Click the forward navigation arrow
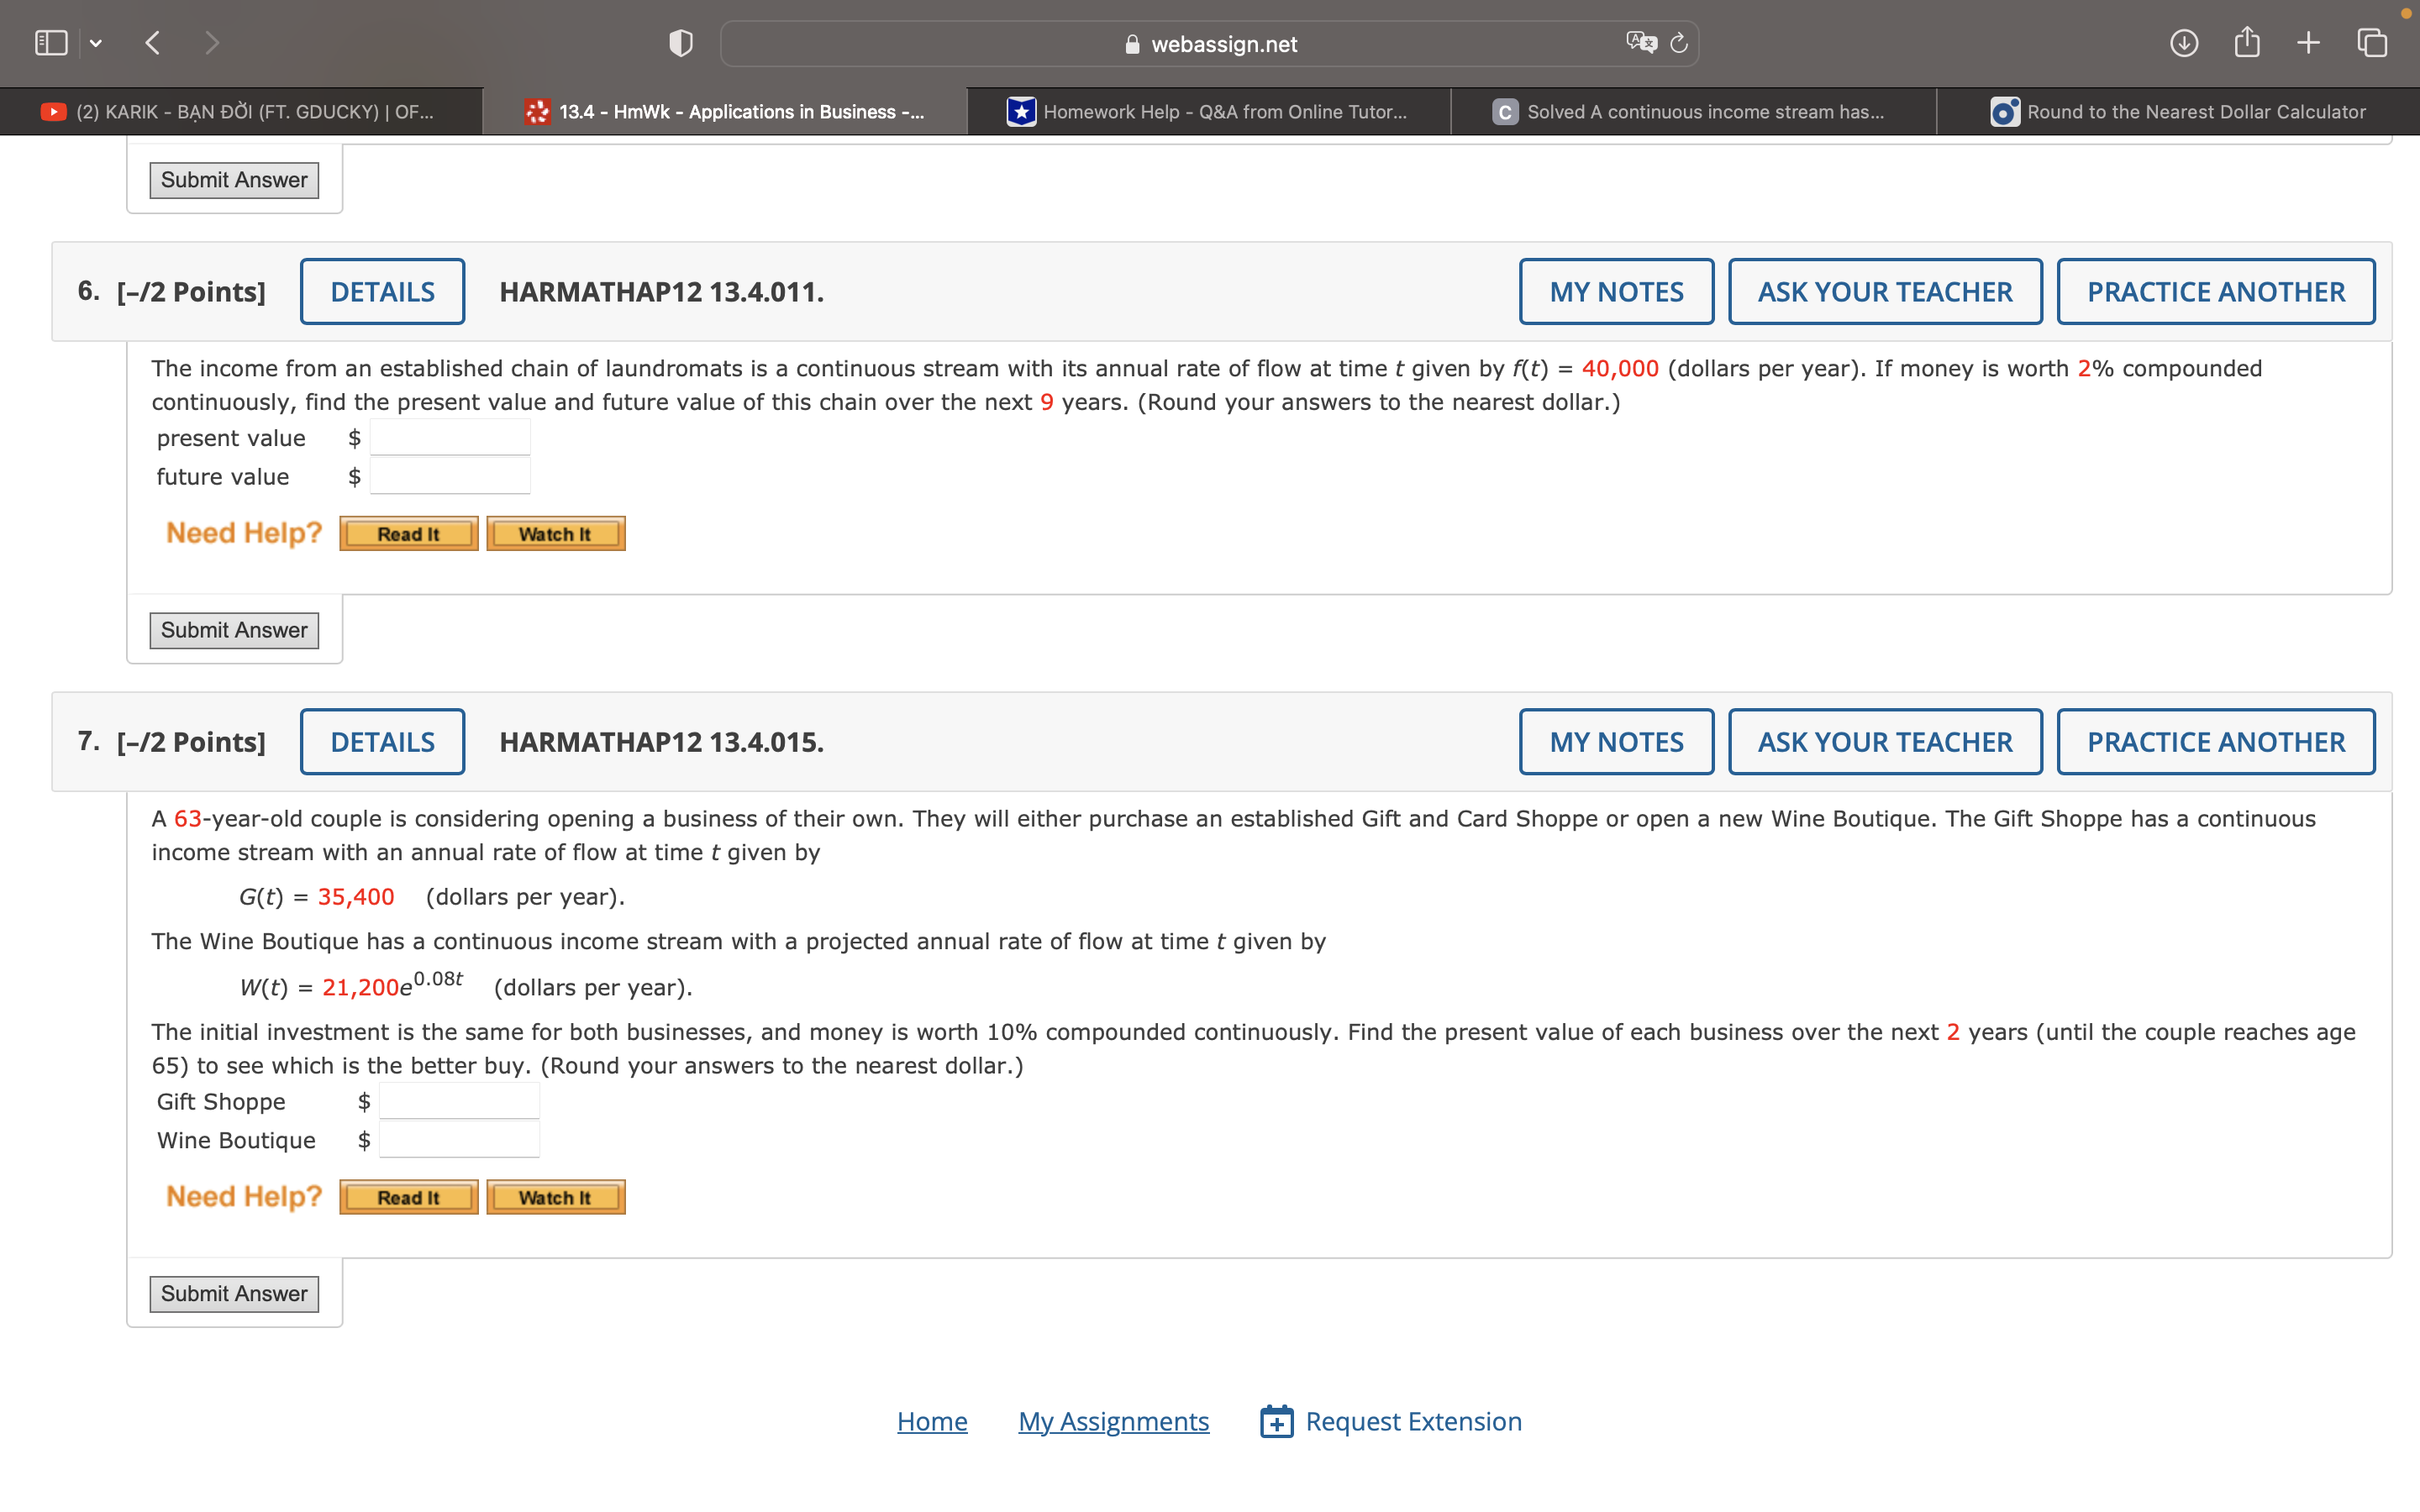 (213, 42)
